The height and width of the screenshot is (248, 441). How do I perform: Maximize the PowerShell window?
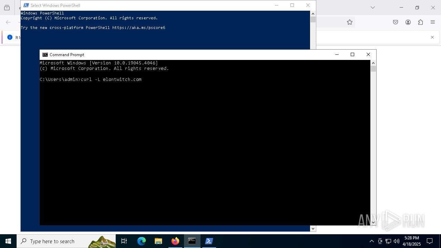292,5
